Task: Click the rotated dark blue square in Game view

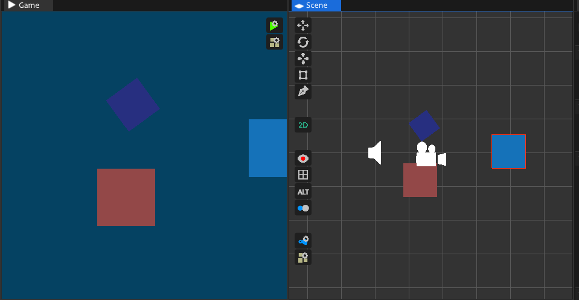Action: coord(133,104)
